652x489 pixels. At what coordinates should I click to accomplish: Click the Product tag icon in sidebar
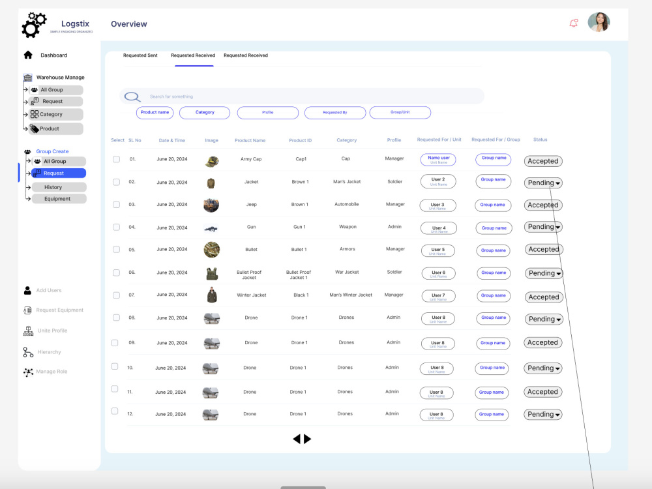coord(35,129)
